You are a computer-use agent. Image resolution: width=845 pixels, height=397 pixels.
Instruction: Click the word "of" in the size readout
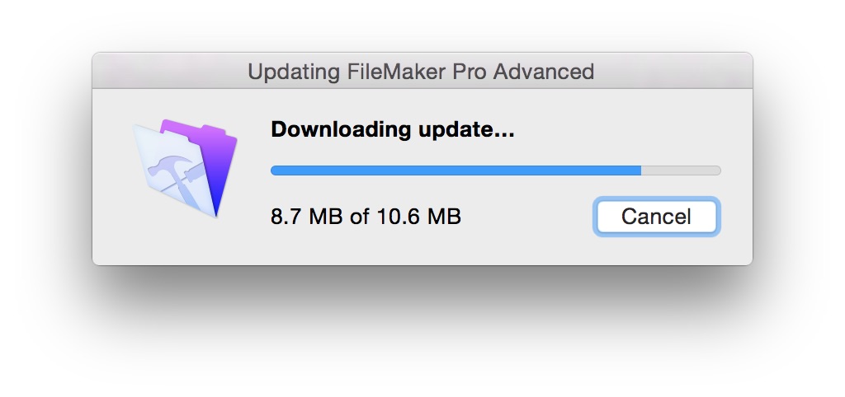point(360,217)
